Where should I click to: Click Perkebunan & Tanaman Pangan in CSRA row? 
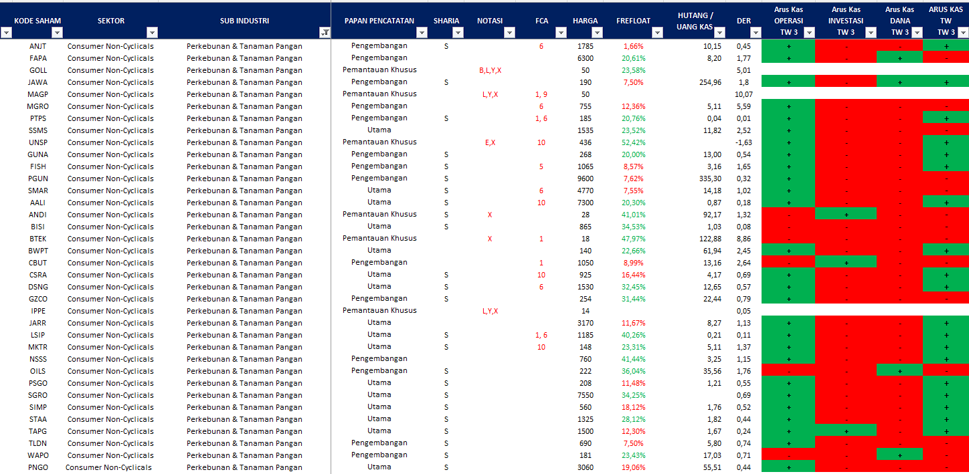[244, 275]
